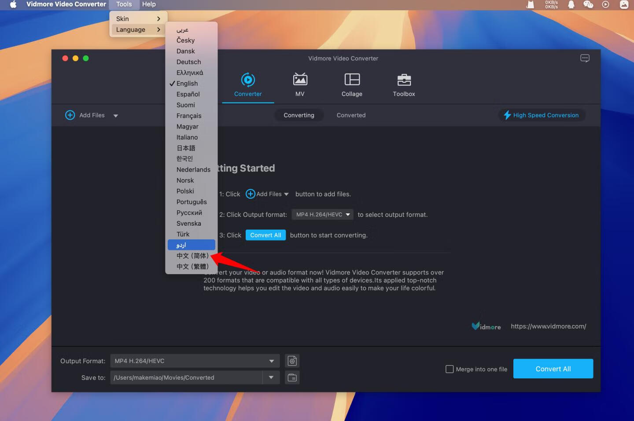This screenshot has width=634, height=421.
Task: Select 中文 (简体) language
Action: tap(192, 256)
